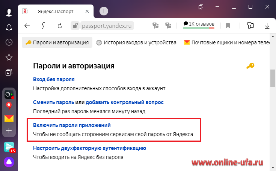Click the page vertical scrollbar thumb

click(x=273, y=78)
